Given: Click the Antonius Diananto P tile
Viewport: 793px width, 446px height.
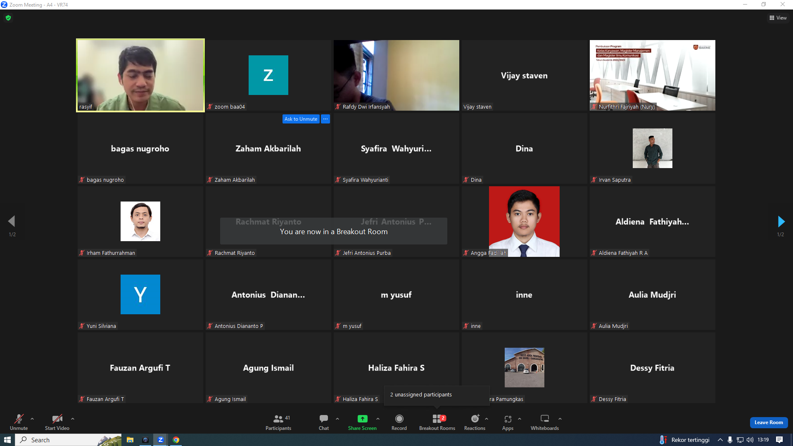Looking at the screenshot, I should (x=268, y=294).
